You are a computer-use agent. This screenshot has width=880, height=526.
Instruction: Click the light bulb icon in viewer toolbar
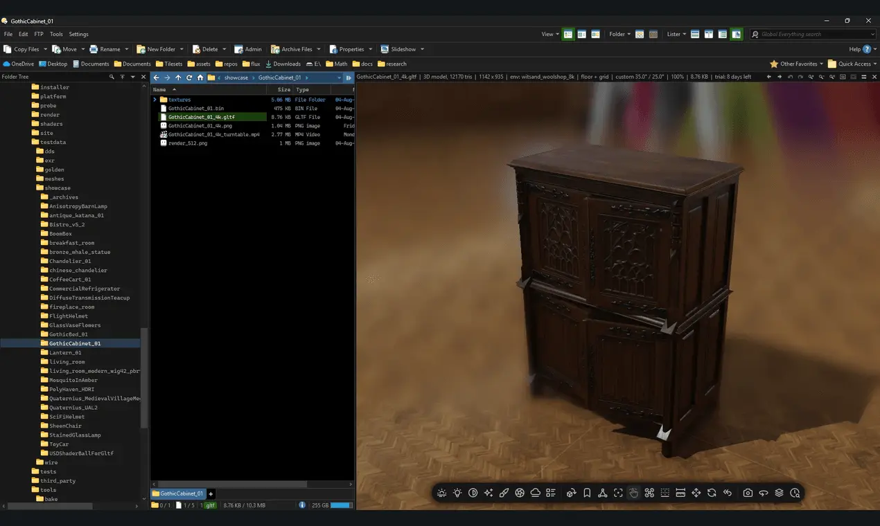click(457, 493)
